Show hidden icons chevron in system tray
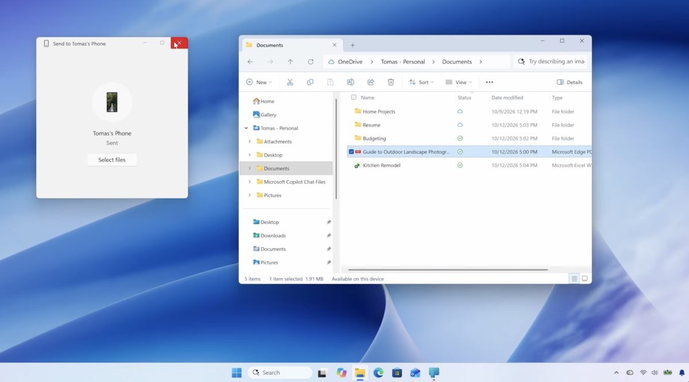This screenshot has height=382, width=689. point(617,372)
